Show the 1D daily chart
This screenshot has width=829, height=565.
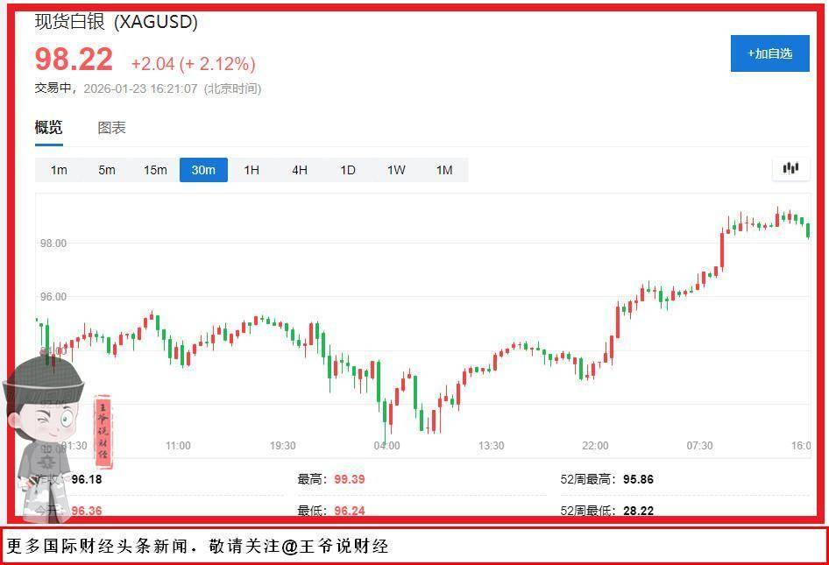[x=348, y=170]
